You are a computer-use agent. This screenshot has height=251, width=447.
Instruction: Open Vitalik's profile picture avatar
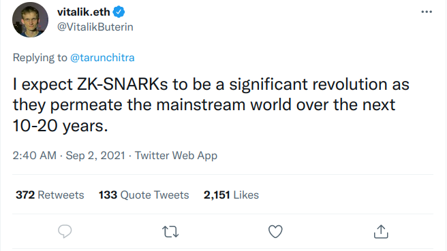(30, 20)
